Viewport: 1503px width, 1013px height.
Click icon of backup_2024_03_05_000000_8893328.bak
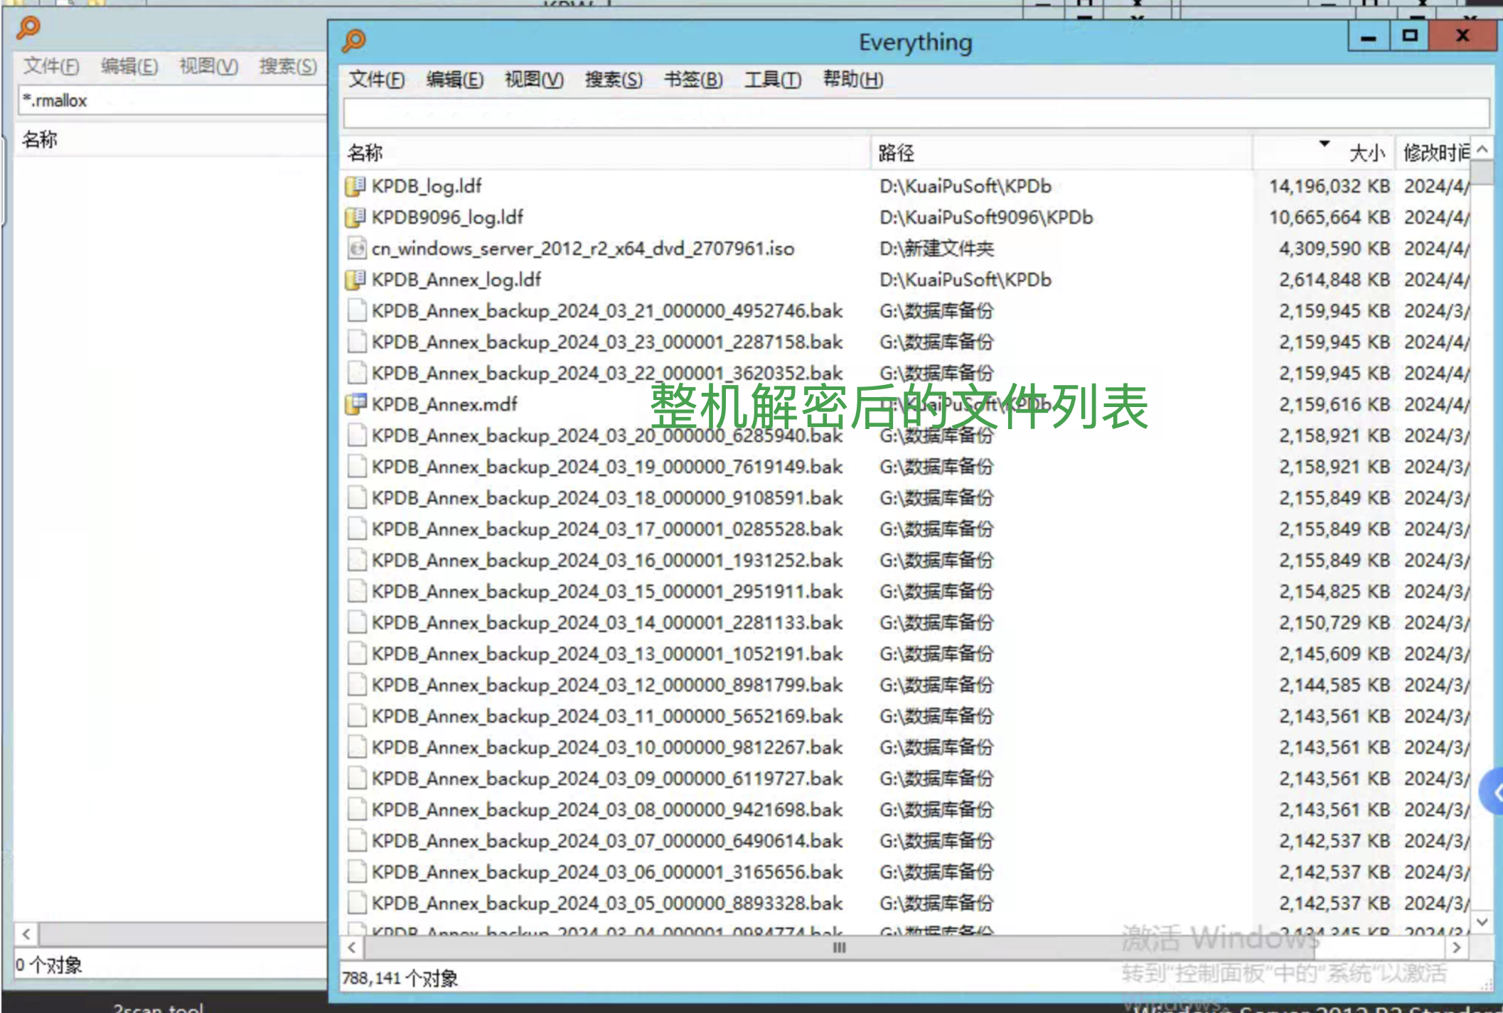click(x=357, y=903)
